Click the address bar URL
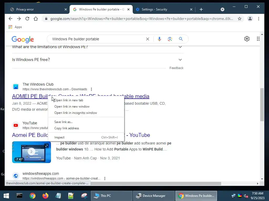 coord(142,19)
